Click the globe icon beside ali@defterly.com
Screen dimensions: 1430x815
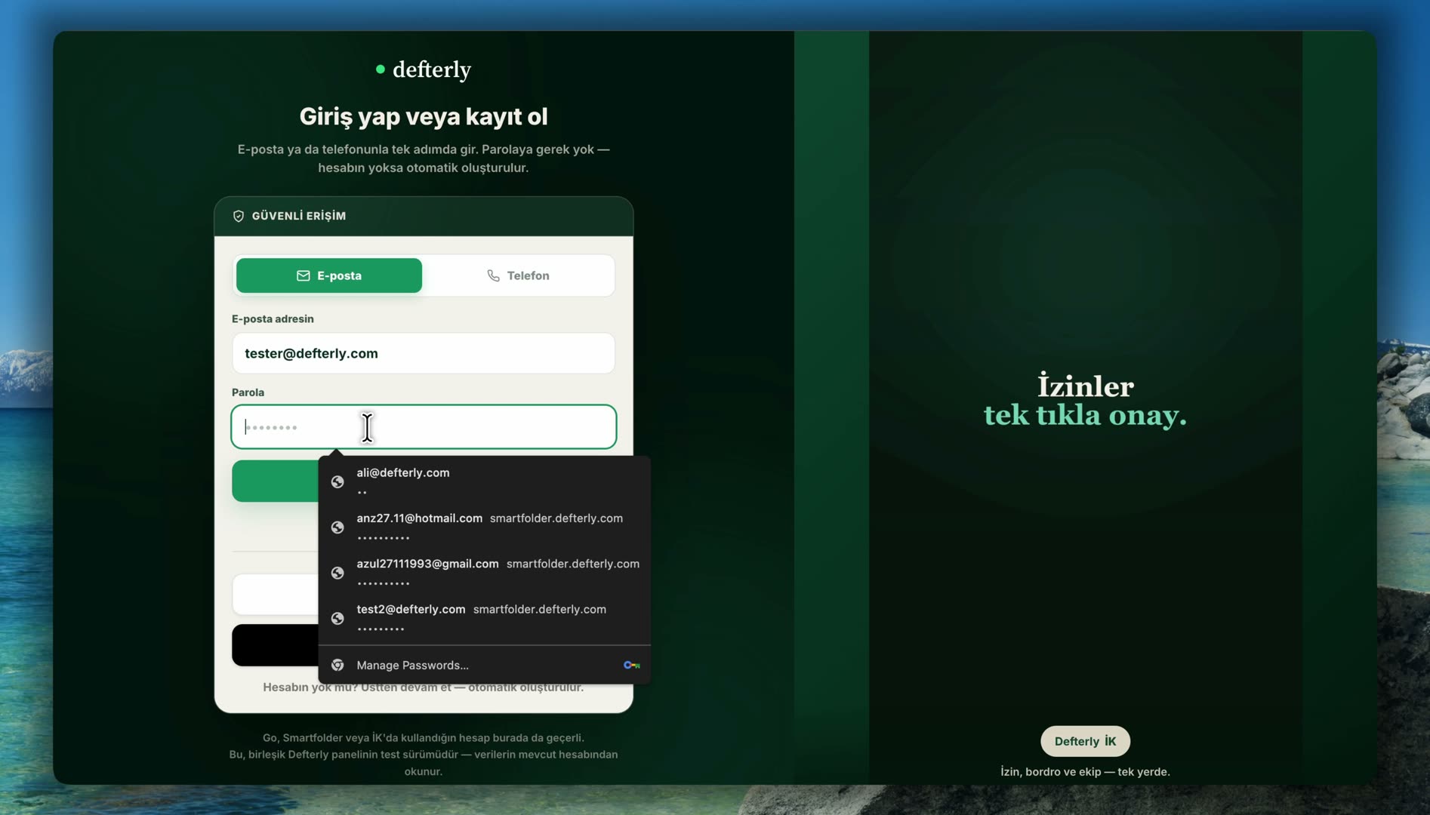point(337,481)
